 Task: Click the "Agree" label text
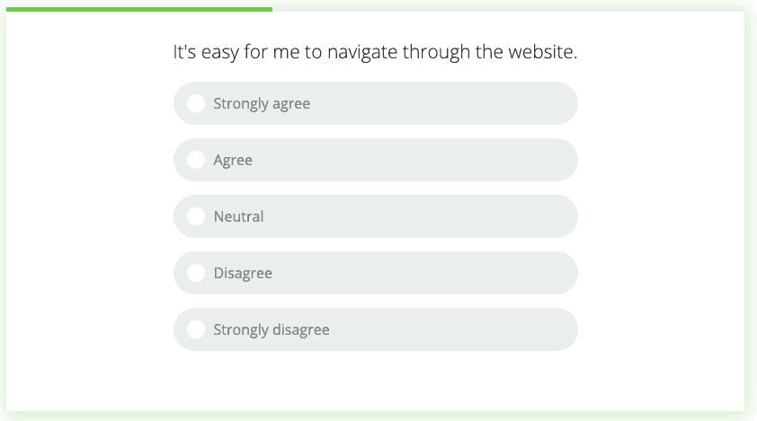[x=233, y=161]
